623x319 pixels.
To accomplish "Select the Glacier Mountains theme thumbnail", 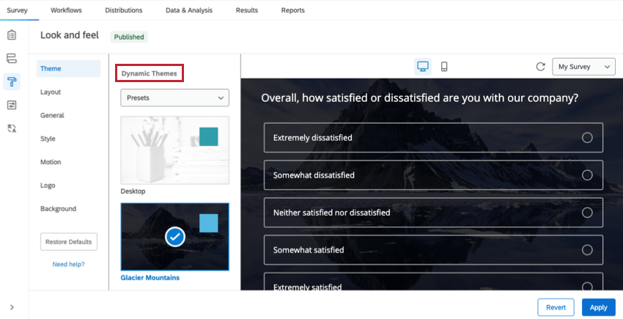I will coord(175,237).
